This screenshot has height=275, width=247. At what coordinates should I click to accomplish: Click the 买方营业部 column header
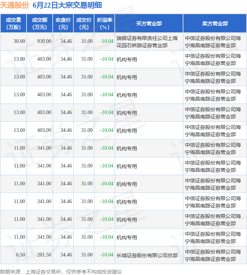pos(149,24)
